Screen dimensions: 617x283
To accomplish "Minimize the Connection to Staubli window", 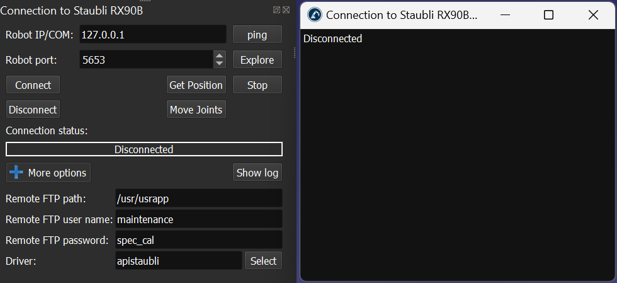I will pyautogui.click(x=504, y=15).
